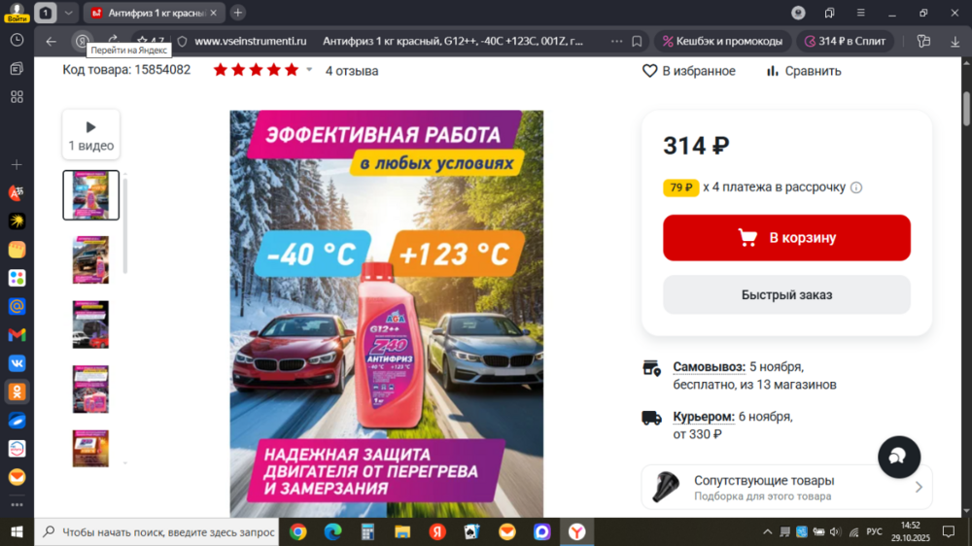
Task: Open browser history clock icon
Action: [x=17, y=40]
